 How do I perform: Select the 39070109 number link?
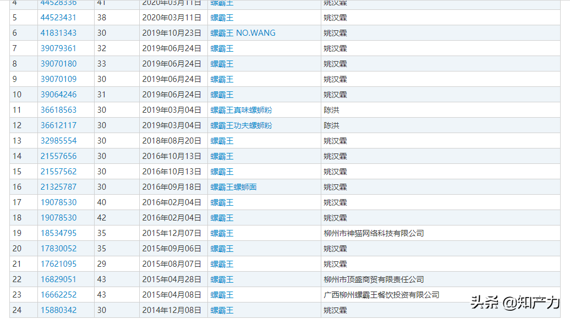(x=58, y=79)
